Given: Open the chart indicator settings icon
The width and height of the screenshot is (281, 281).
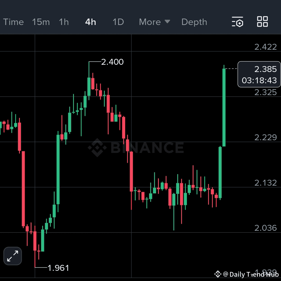Looking at the screenshot, I should (x=237, y=22).
